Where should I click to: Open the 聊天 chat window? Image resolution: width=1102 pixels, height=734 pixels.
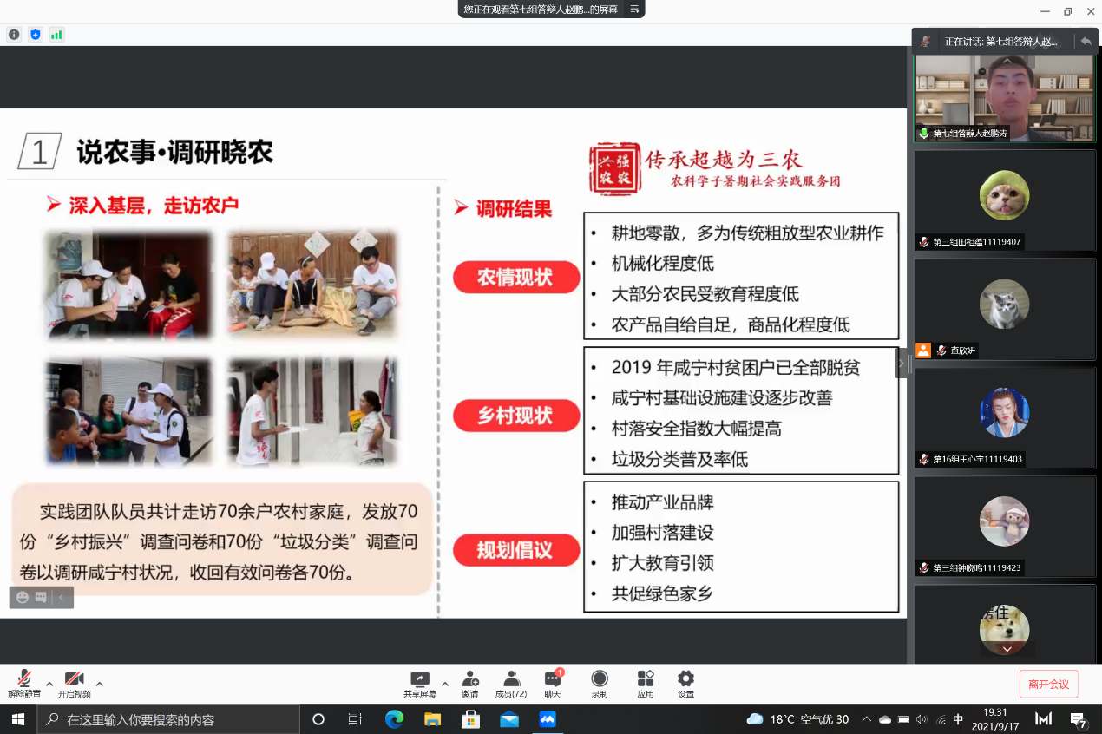click(x=553, y=684)
